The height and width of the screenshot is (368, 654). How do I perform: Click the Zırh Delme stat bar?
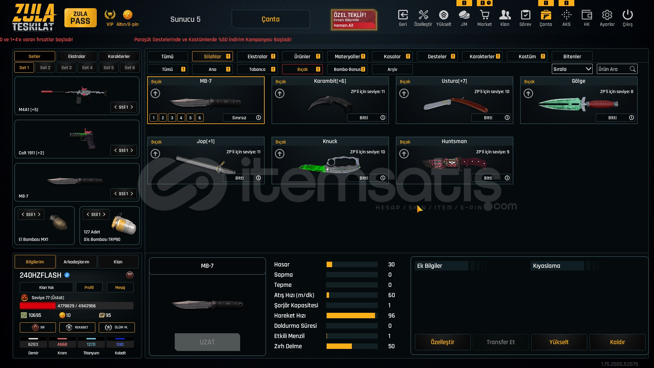coord(352,346)
